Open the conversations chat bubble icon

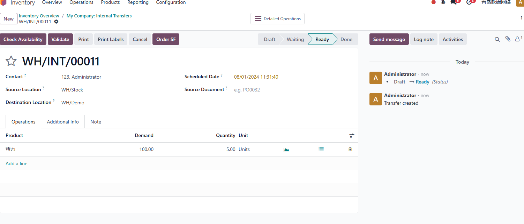click(454, 2)
